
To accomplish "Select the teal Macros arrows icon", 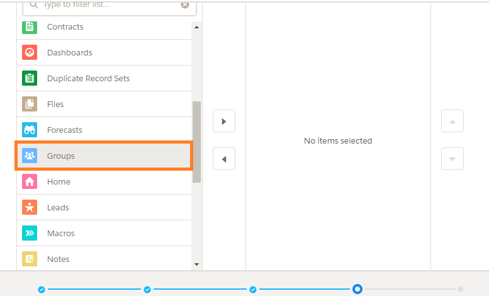I will coord(30,233).
